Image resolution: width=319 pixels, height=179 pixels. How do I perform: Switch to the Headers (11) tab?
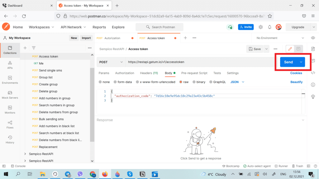(149, 73)
